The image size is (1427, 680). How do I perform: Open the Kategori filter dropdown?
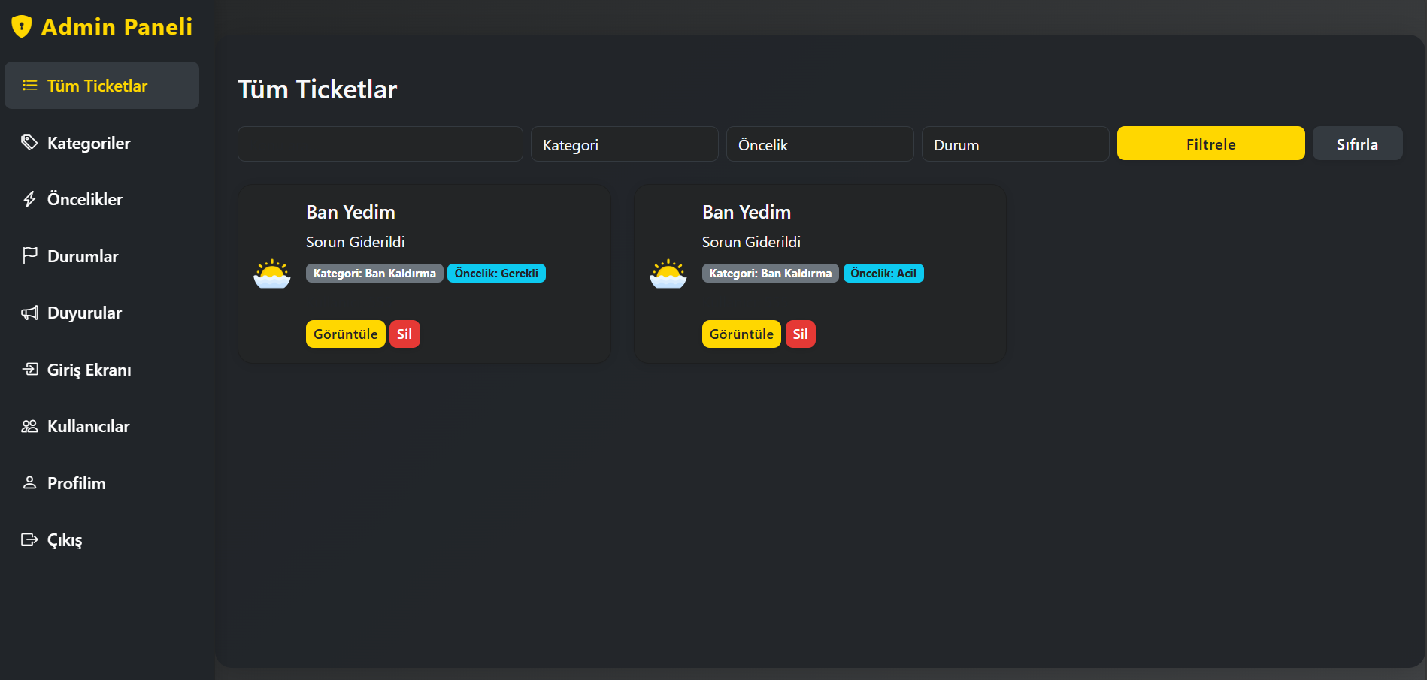point(625,144)
